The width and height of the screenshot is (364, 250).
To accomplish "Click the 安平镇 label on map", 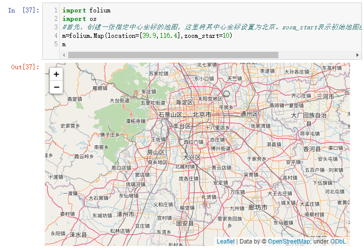I will 293,162.
